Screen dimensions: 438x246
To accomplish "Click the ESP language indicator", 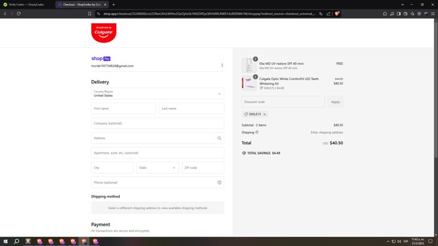I will click(x=406, y=241).
